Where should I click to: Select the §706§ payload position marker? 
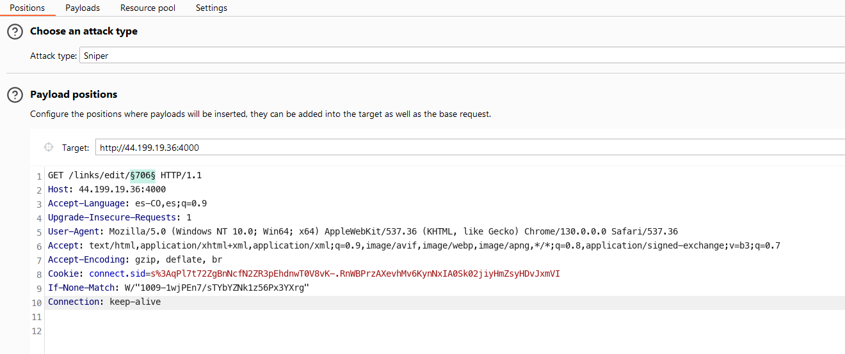[143, 175]
